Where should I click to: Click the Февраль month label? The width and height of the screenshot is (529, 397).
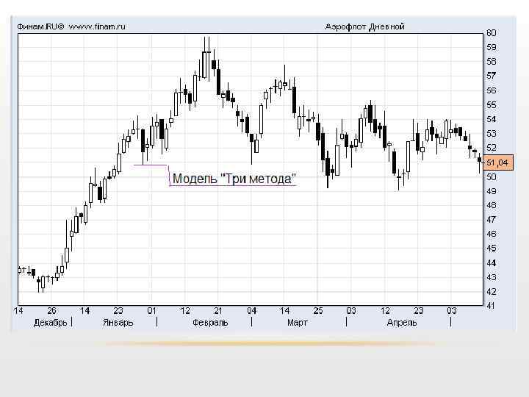[210, 323]
